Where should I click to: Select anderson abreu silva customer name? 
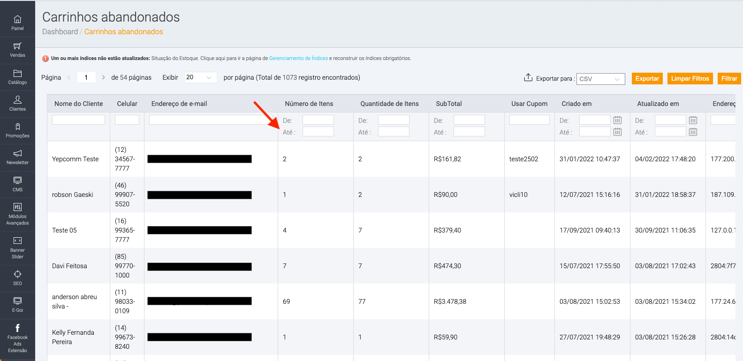(x=75, y=301)
